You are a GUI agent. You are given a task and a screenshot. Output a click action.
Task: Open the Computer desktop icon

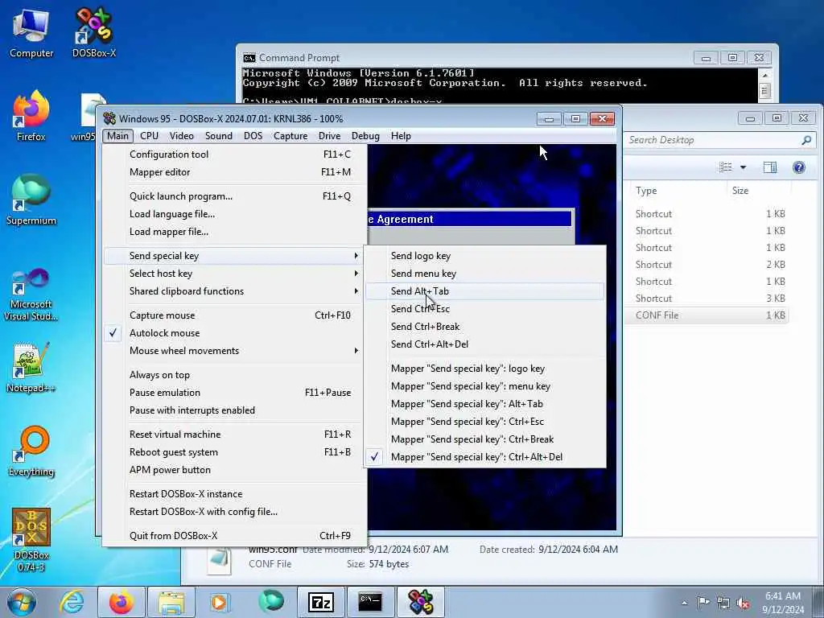(31, 32)
